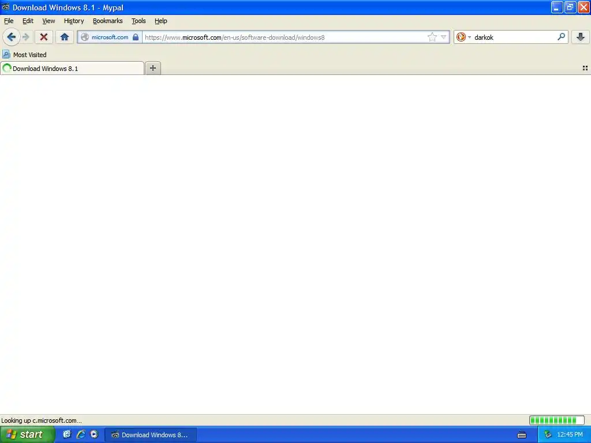
Task: Open the Downloads arrow button
Action: pyautogui.click(x=581, y=37)
